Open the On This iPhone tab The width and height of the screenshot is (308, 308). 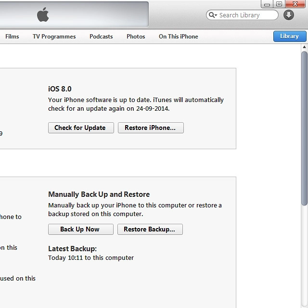click(178, 37)
